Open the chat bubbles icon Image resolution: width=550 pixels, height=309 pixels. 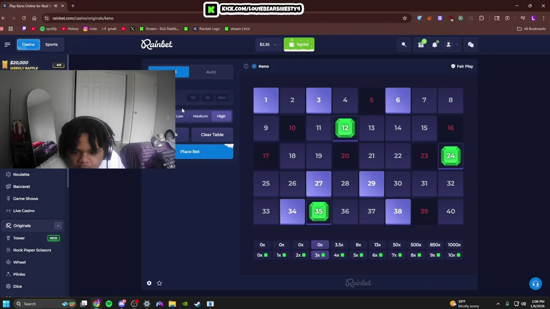pyautogui.click(x=471, y=44)
